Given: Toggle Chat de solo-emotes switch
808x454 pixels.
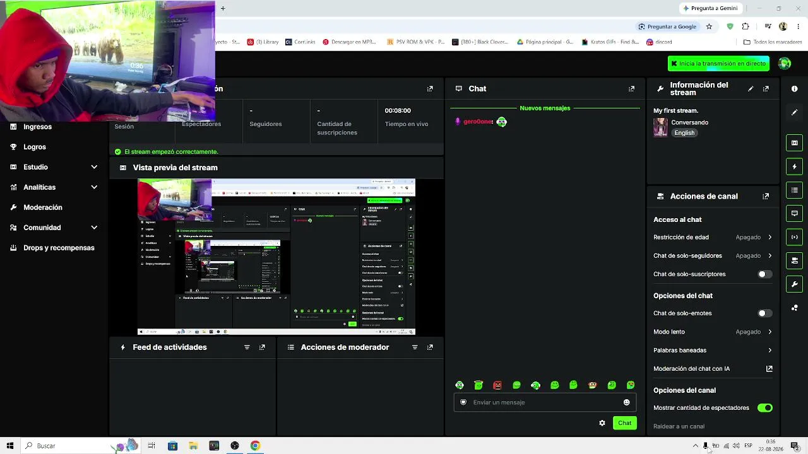Looking at the screenshot, I should click(764, 313).
